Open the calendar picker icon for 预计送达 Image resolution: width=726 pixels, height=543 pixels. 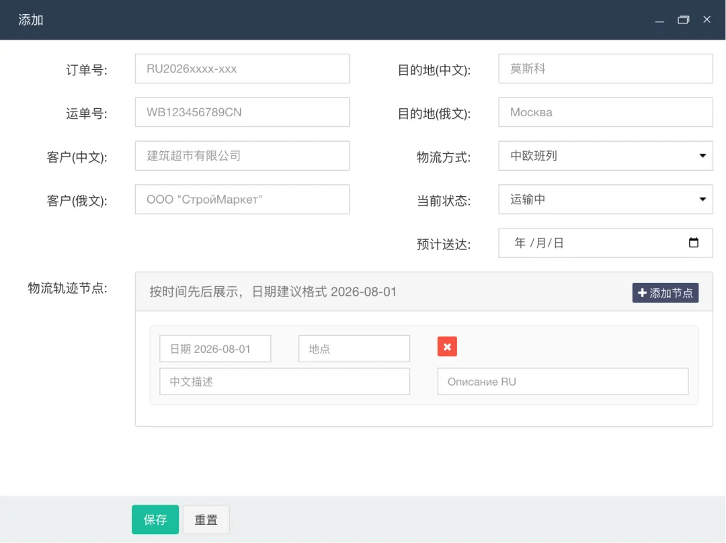pyautogui.click(x=693, y=243)
